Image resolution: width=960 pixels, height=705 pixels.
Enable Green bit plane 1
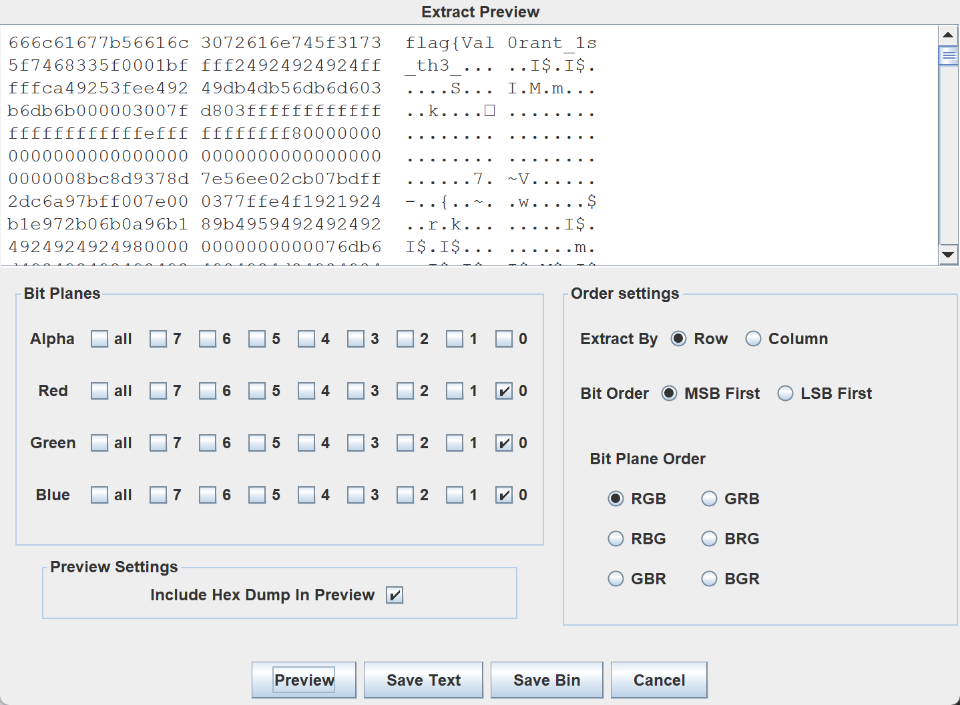pyautogui.click(x=455, y=443)
